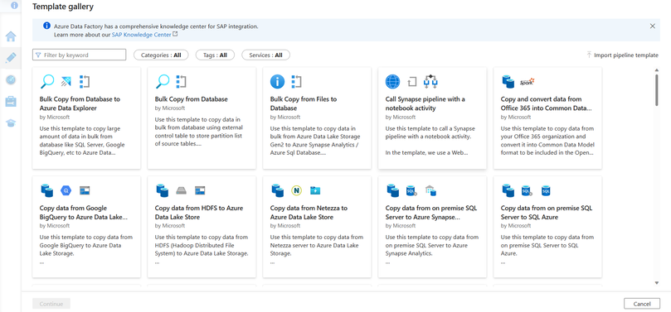Select Bulk Copy from Database to Azure Data Explorer
The width and height of the screenshot is (671, 312).
[x=80, y=103]
